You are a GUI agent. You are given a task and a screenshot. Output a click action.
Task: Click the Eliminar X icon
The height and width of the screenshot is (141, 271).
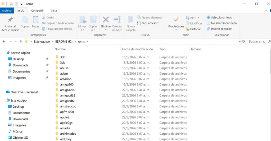coord(106,20)
